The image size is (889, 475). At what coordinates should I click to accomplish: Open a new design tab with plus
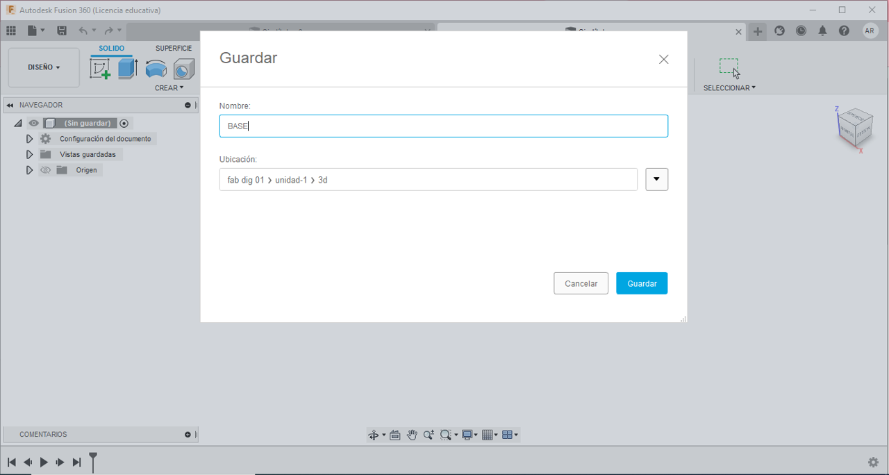[758, 31]
